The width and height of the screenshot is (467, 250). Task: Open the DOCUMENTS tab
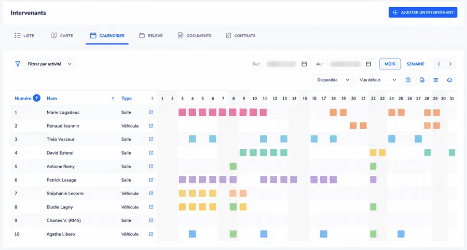(195, 35)
